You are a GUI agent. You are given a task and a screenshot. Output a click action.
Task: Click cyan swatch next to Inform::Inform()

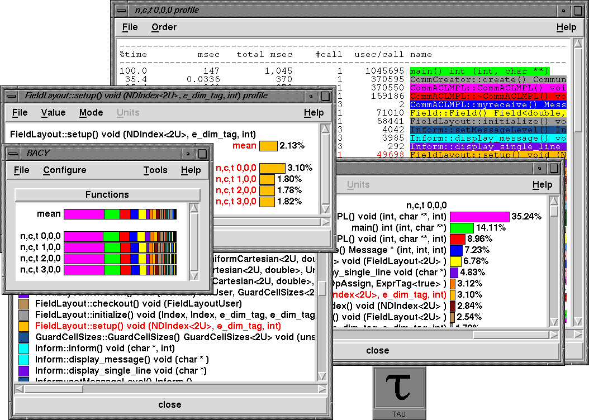tap(23, 349)
